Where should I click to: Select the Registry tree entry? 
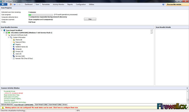(x=18, y=44)
